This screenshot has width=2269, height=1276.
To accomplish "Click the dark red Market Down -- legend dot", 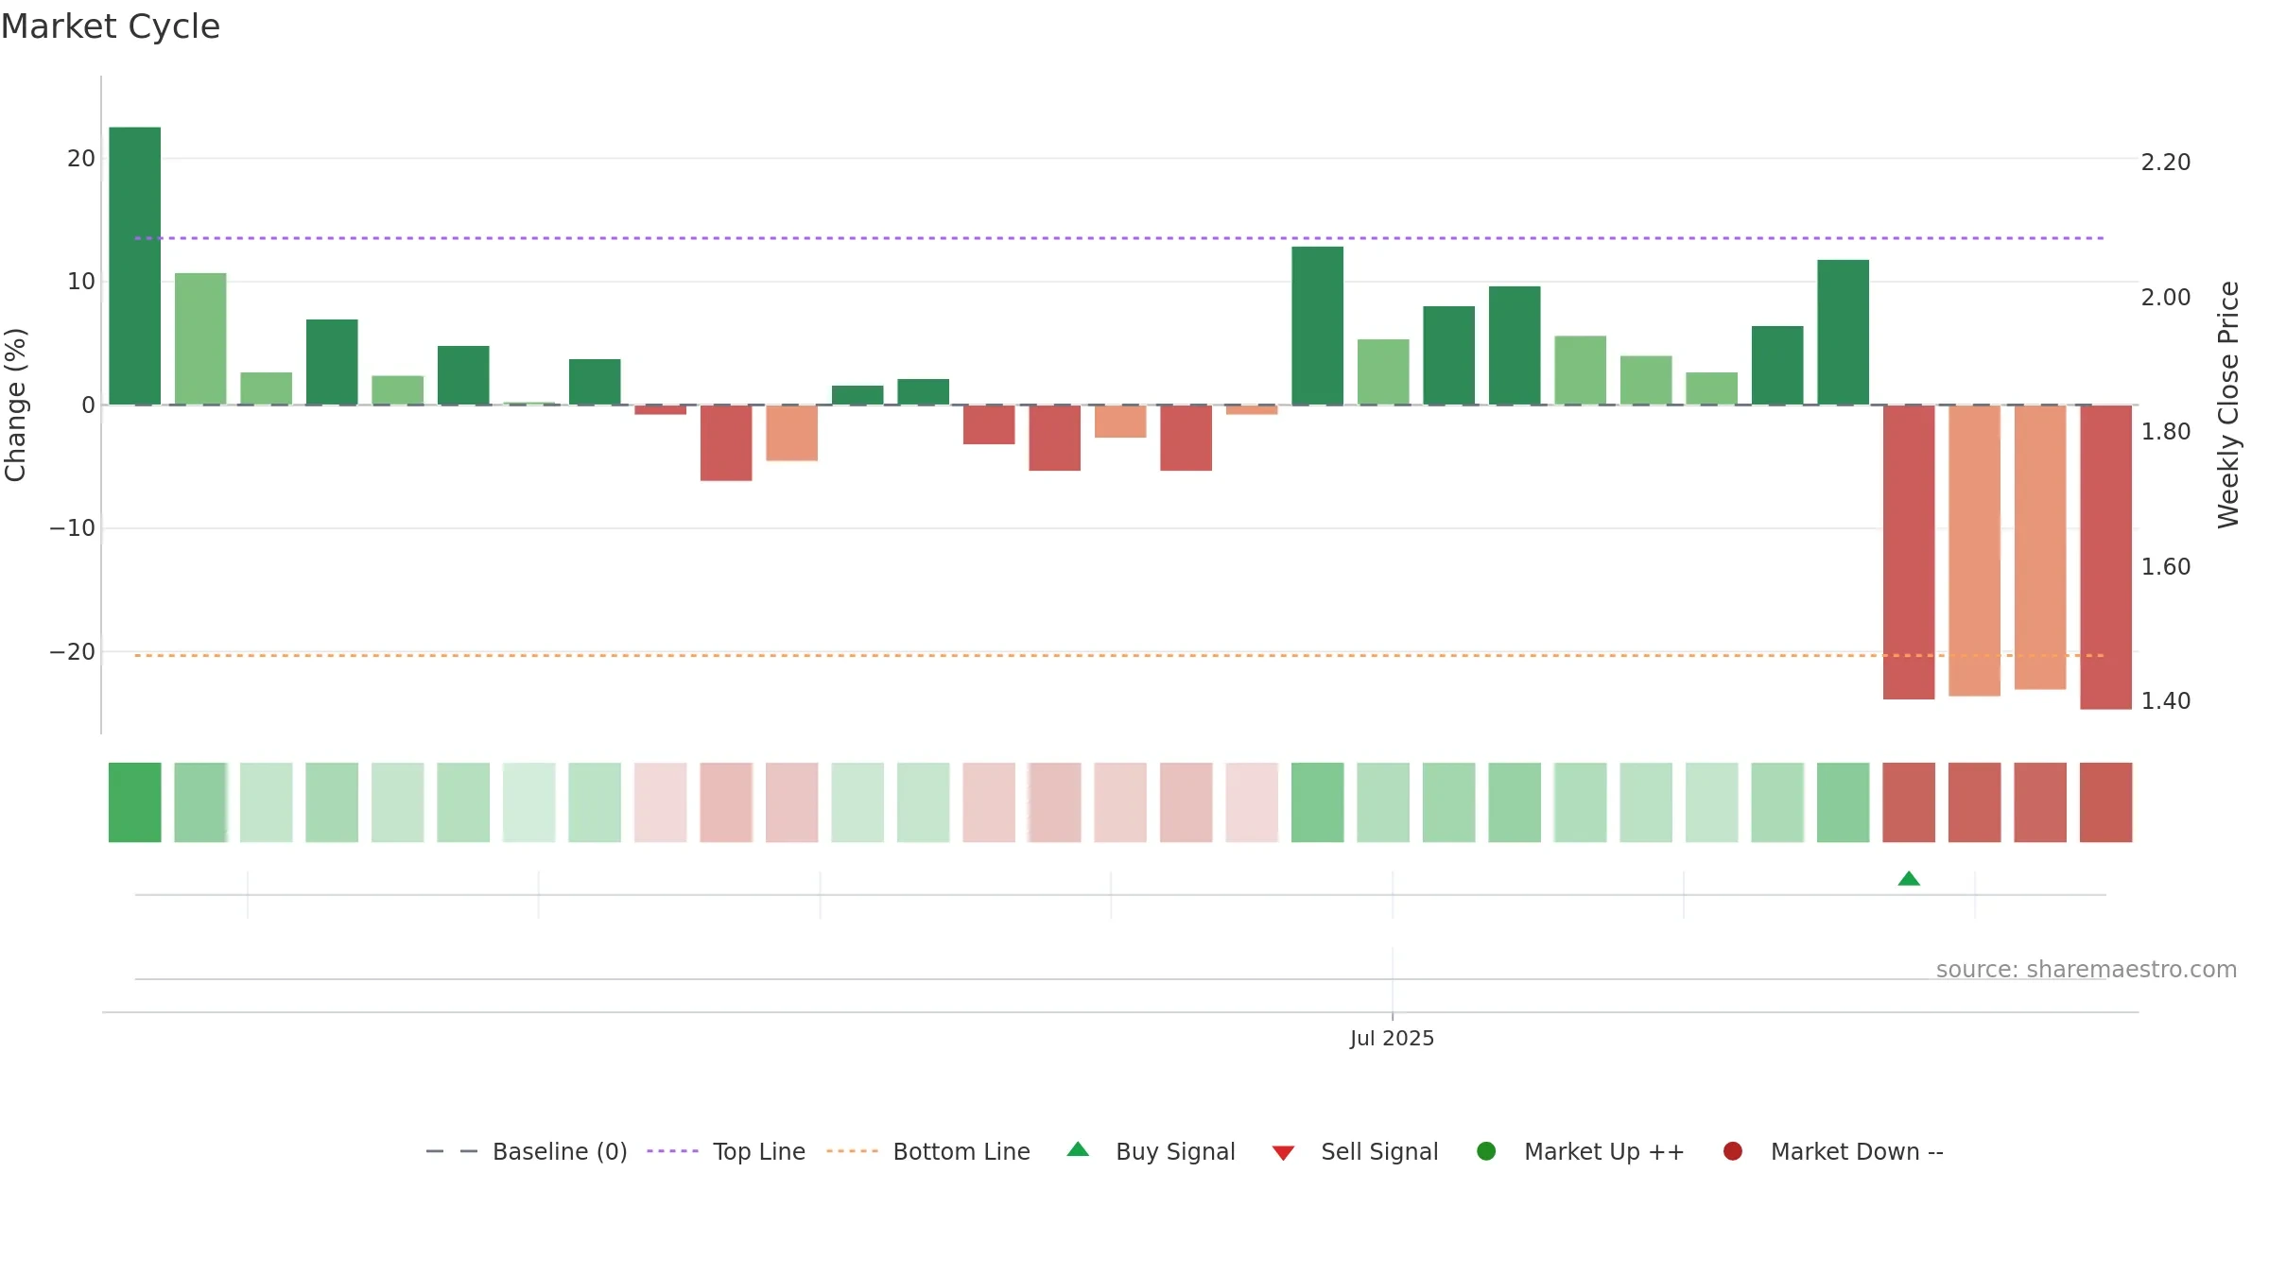I will pyautogui.click(x=1733, y=1151).
